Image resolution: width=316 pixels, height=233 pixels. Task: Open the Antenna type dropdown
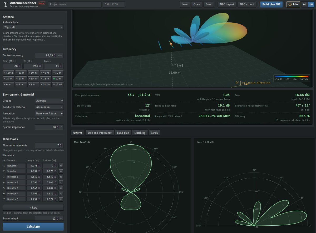(33, 27)
